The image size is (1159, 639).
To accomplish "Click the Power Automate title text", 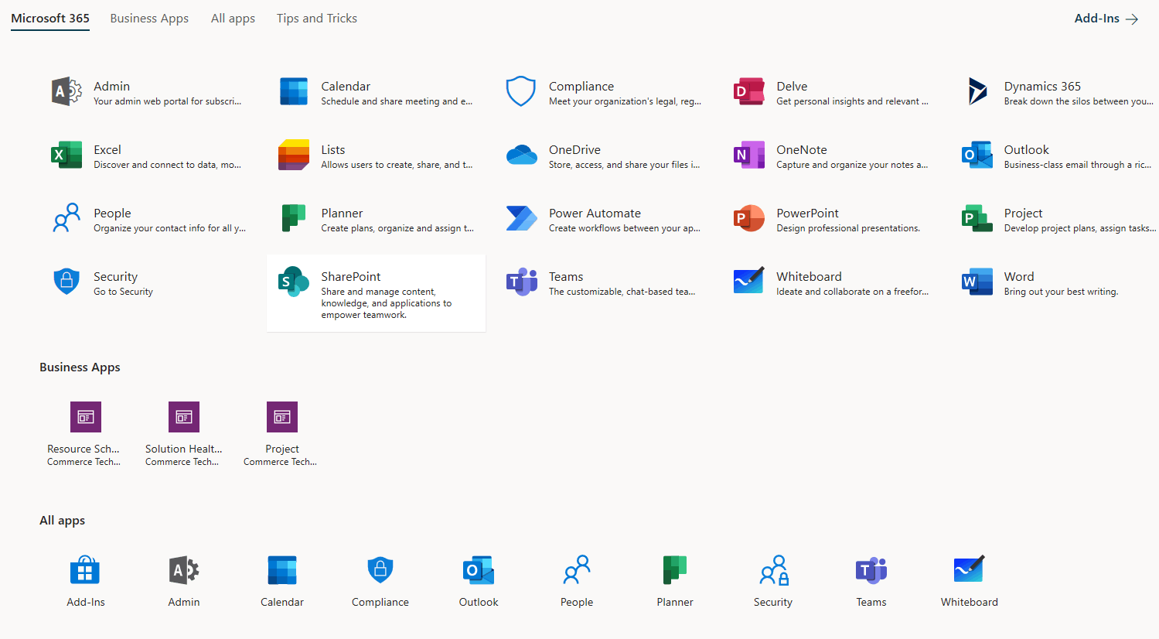I will click(x=595, y=214).
